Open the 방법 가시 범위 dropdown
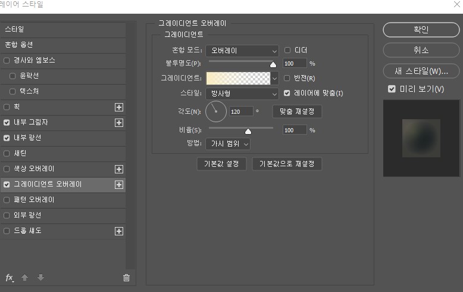463x292 pixels. click(x=228, y=144)
